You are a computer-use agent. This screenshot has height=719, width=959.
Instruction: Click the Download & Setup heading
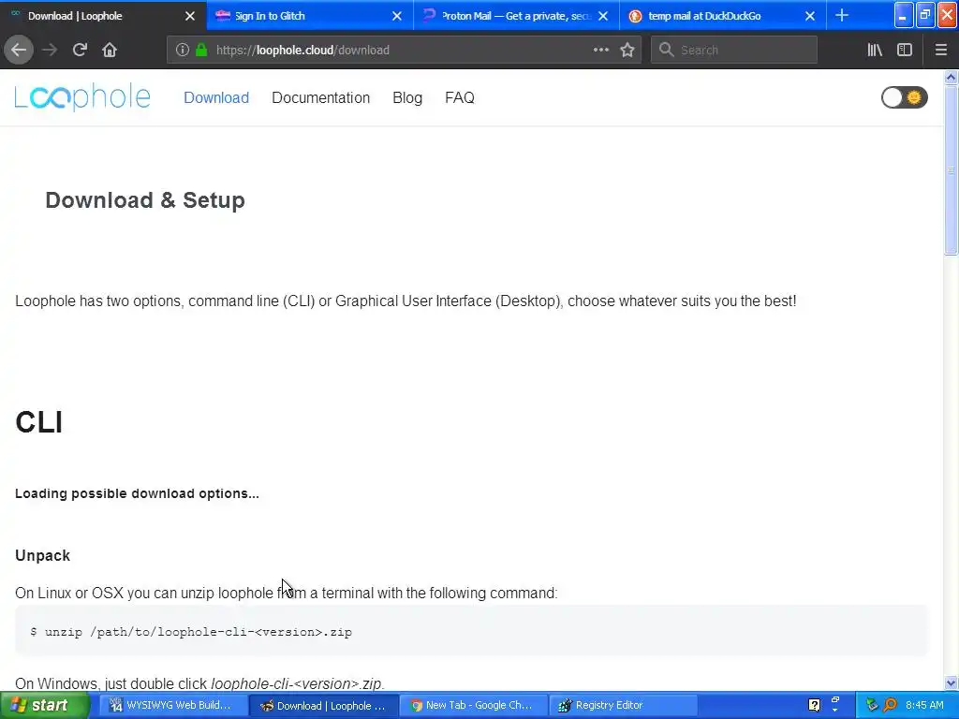tap(145, 200)
